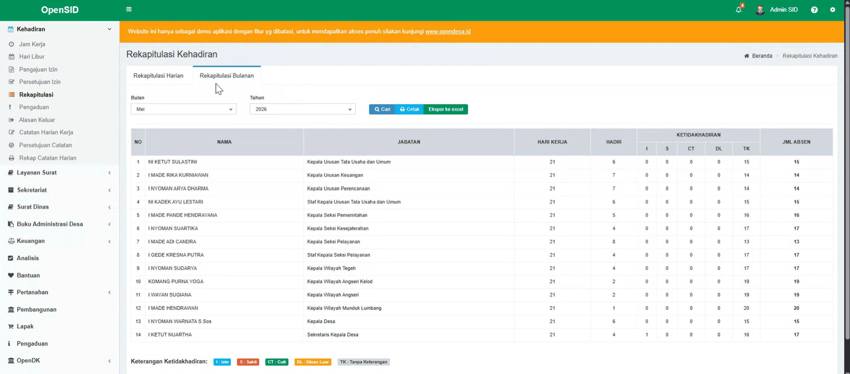Expand the Keuangan menu chevron
The image size is (850, 374).
pos(109,241)
